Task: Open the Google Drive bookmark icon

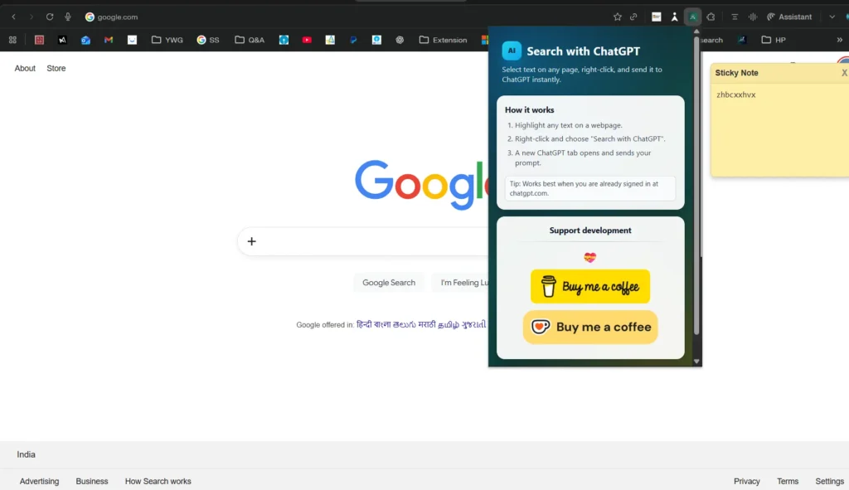Action: (330, 40)
